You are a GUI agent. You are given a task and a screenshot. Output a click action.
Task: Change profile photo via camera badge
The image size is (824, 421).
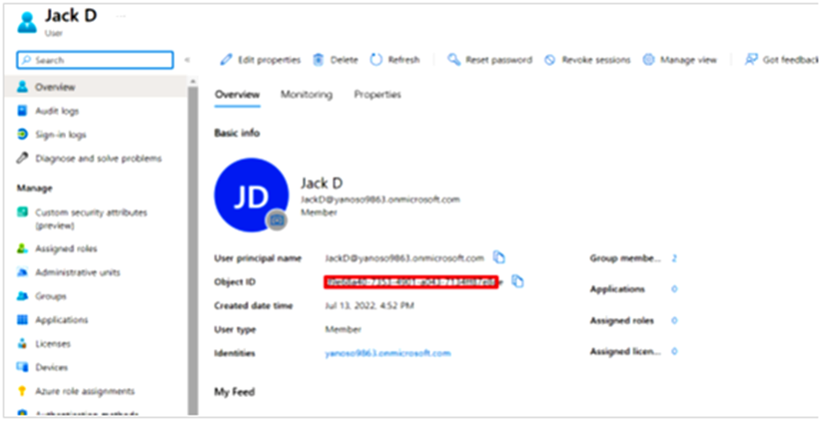coord(276,218)
